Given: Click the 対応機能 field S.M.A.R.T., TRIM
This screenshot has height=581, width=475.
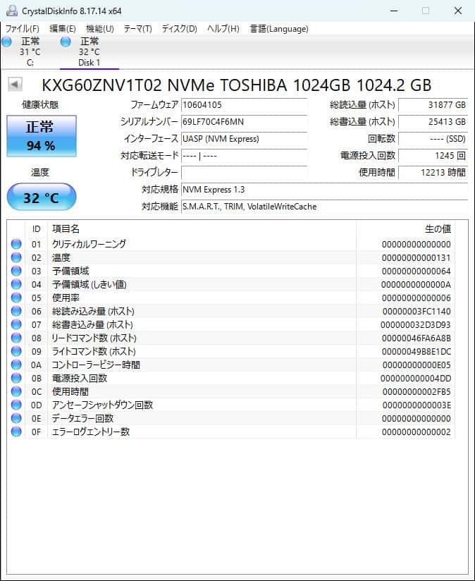Looking at the screenshot, I should [325, 207].
